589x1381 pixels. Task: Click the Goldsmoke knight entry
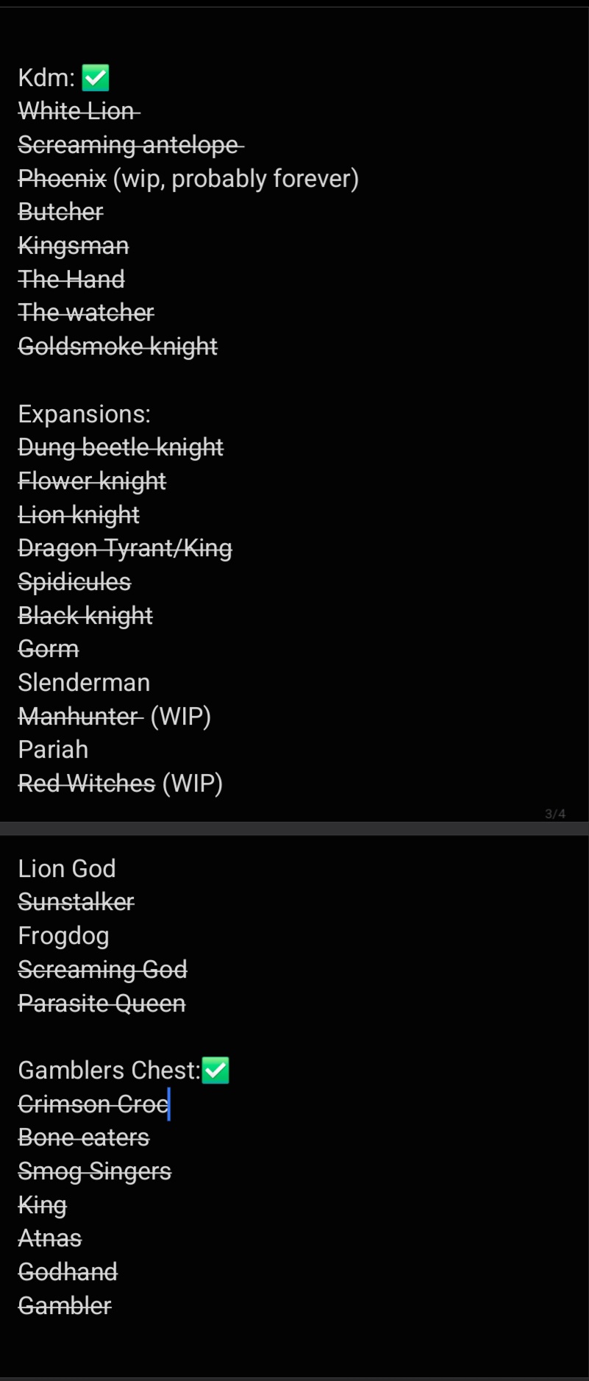[118, 347]
